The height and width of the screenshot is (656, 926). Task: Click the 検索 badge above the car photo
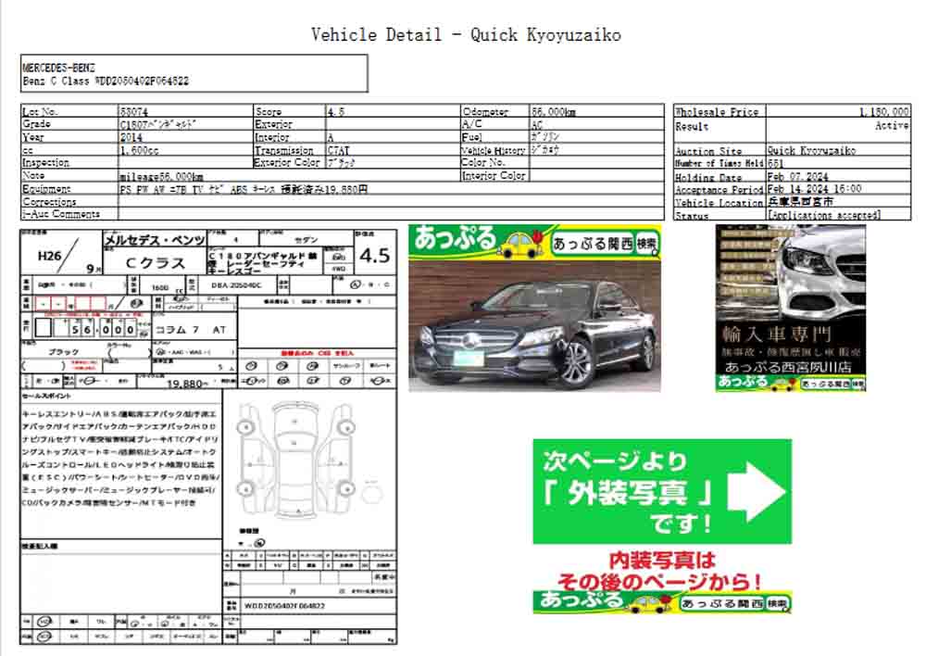pos(647,244)
